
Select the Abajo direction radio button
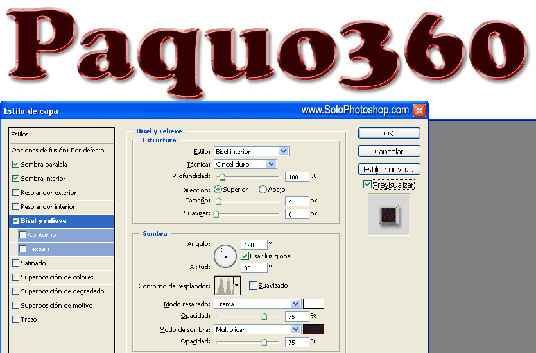click(263, 189)
